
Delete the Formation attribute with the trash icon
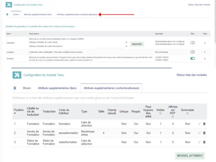pyautogui.click(x=204, y=124)
